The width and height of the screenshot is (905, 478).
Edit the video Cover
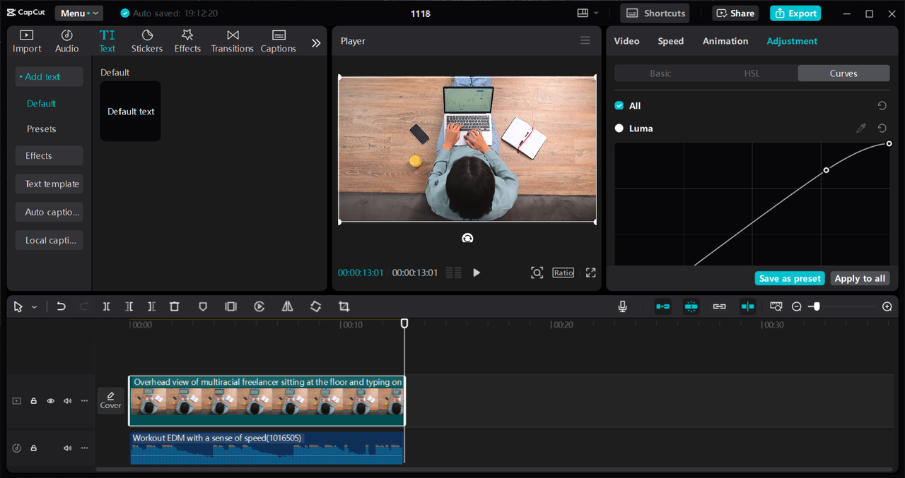[110, 400]
